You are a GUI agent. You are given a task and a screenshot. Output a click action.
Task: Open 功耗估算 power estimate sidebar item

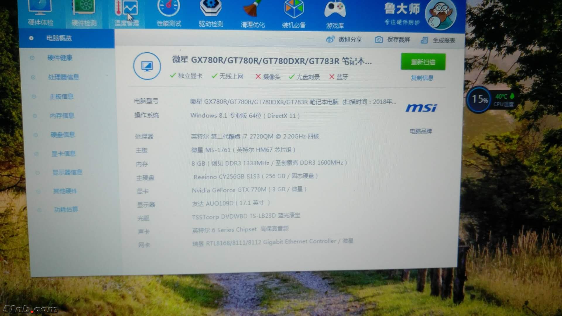pyautogui.click(x=66, y=209)
